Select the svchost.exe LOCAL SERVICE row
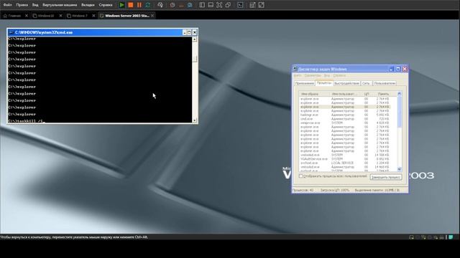This screenshot has width=460, height=258. click(x=345, y=163)
